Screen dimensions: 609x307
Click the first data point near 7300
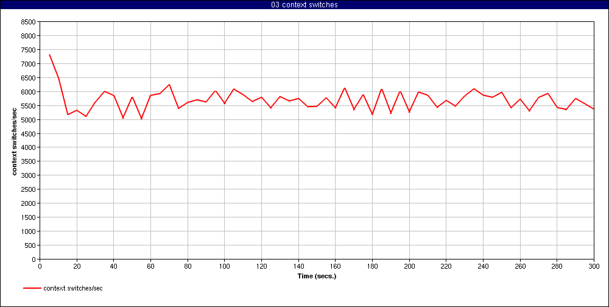pyautogui.click(x=49, y=55)
